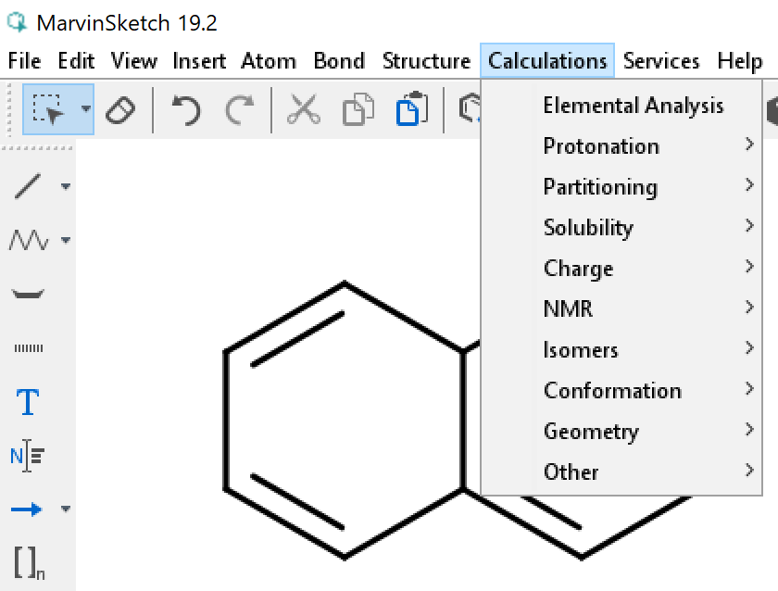The width and height of the screenshot is (778, 591).
Task: Click the Cut scissors icon
Action: coord(302,110)
